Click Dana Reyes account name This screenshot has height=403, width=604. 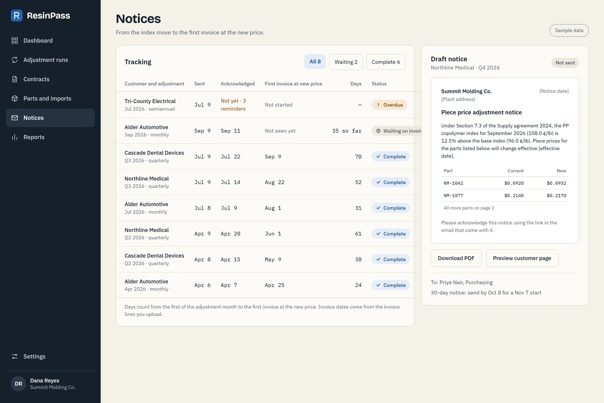click(45, 380)
